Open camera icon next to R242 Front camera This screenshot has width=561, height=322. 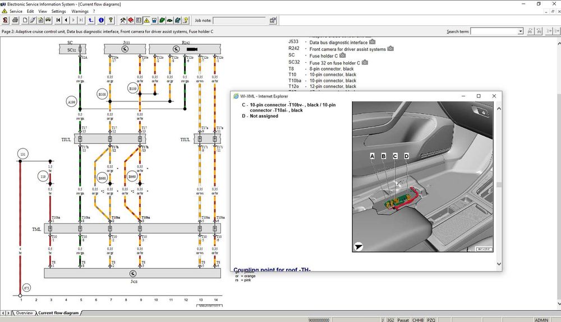[x=390, y=49]
